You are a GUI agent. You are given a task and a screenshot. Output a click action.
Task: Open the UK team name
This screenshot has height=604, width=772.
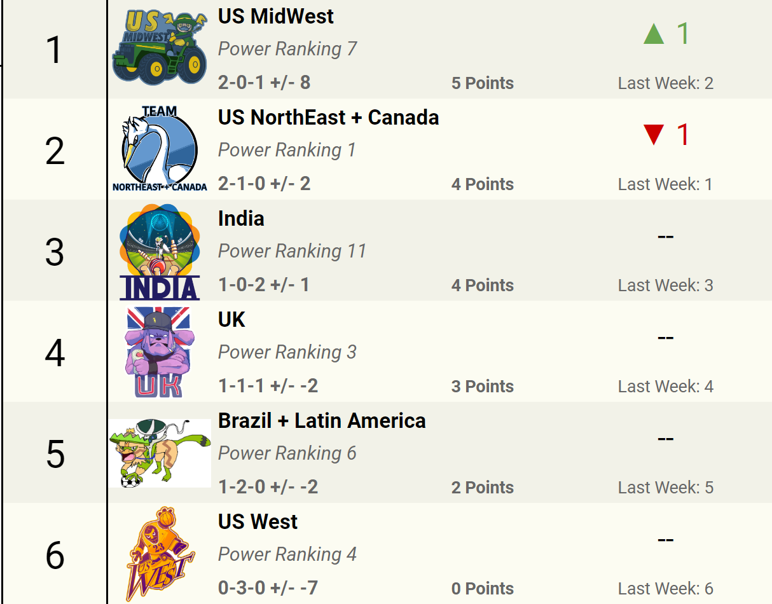point(231,320)
